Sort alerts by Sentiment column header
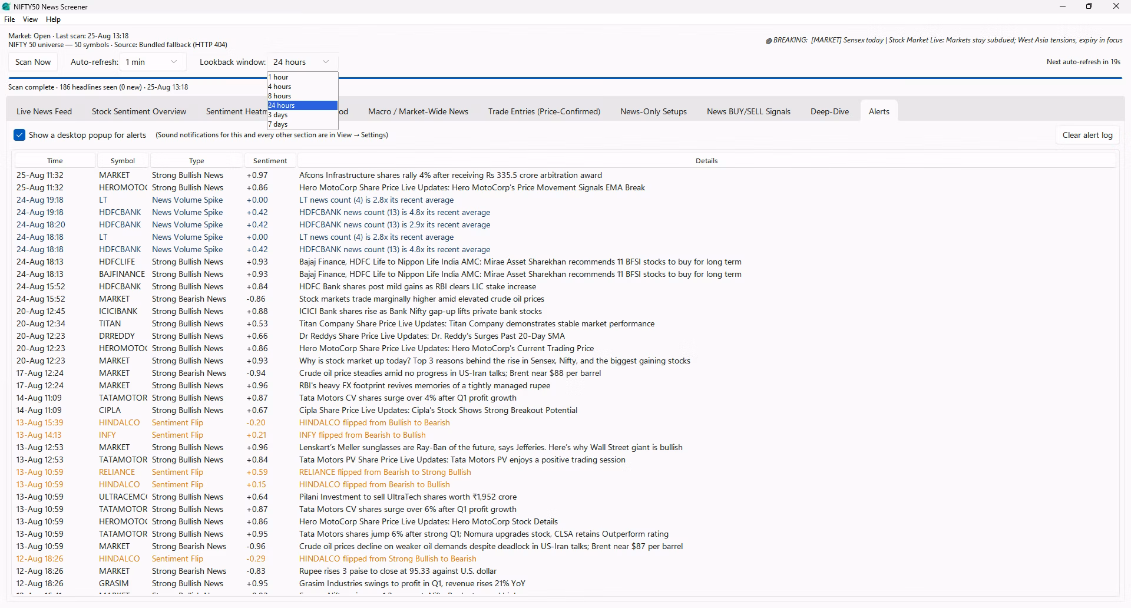This screenshot has height=608, width=1131. [270, 160]
